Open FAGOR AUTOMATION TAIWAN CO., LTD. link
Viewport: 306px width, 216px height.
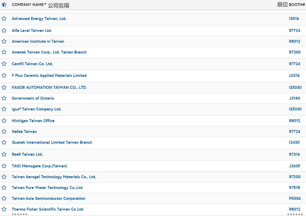click(49, 87)
